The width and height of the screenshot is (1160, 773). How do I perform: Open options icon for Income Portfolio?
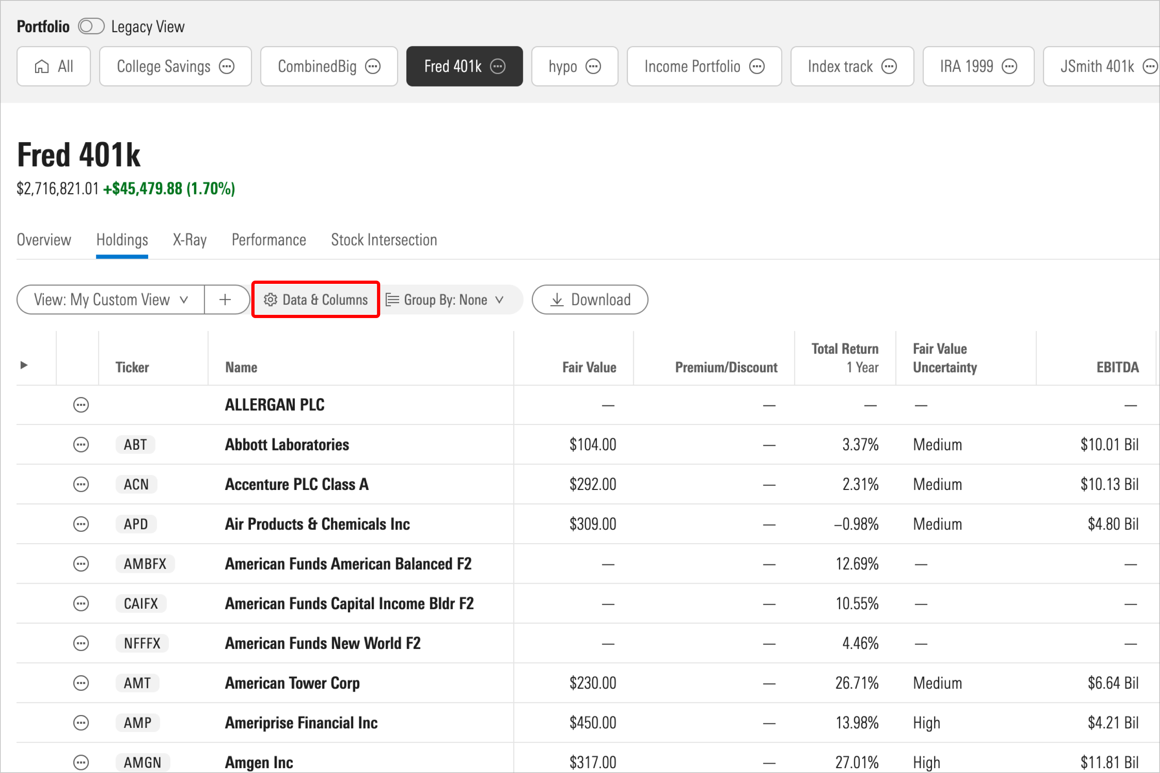point(757,66)
